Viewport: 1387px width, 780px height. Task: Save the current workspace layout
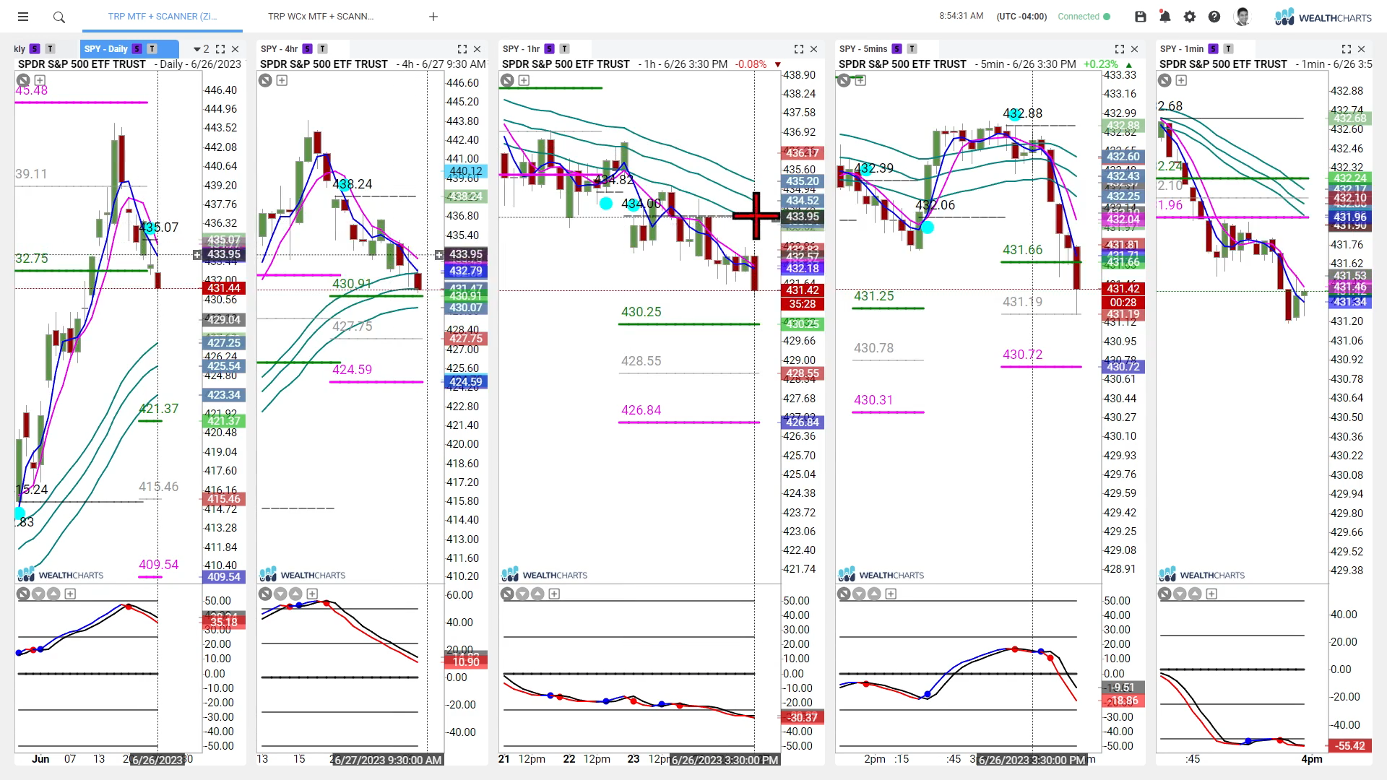1141,17
